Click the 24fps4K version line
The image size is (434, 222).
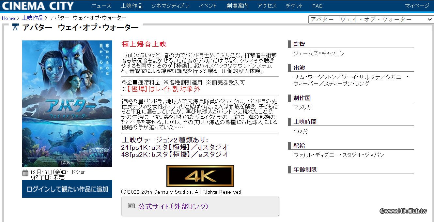(175, 147)
